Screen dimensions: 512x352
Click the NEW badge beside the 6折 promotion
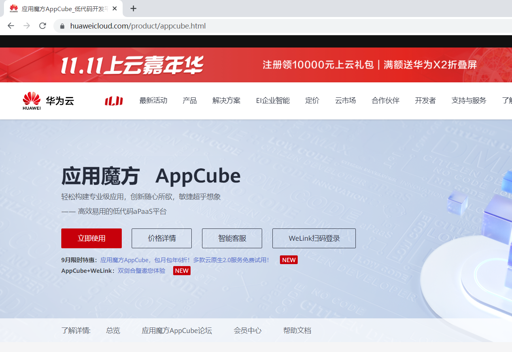coord(289,260)
